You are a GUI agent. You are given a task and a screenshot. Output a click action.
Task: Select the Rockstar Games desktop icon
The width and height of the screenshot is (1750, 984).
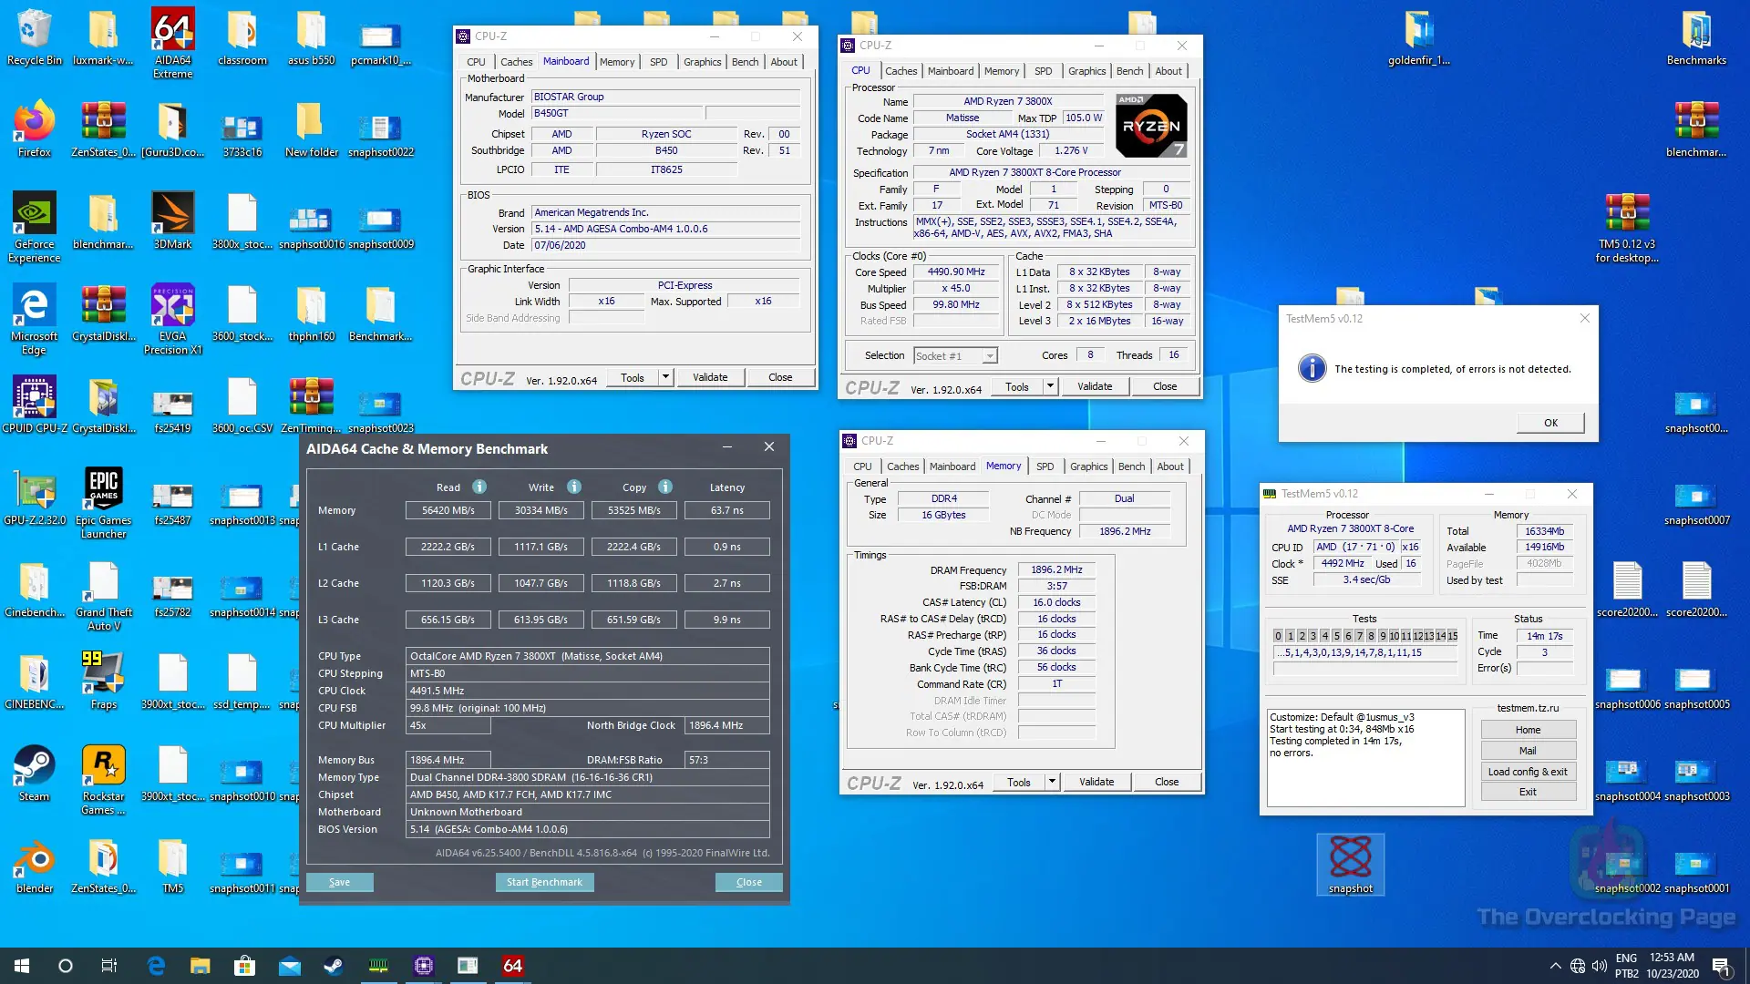[103, 780]
